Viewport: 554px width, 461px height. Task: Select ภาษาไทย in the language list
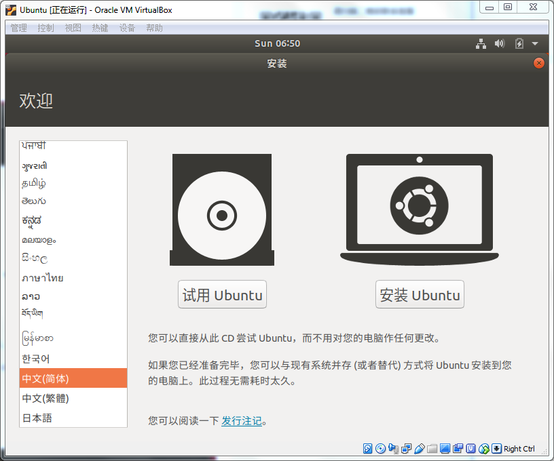pos(73,278)
